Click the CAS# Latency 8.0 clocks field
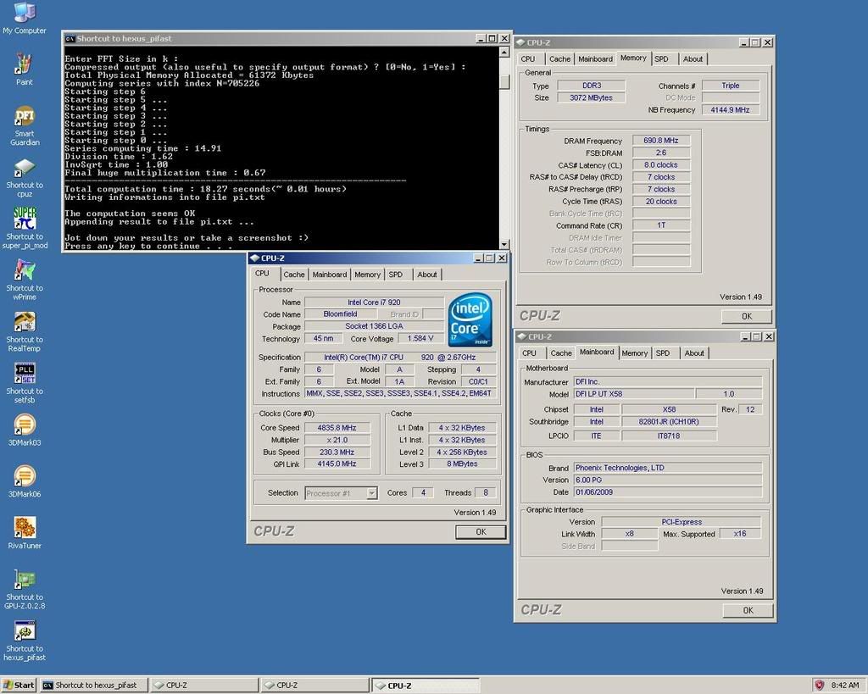Image resolution: width=868 pixels, height=694 pixels. pos(661,165)
